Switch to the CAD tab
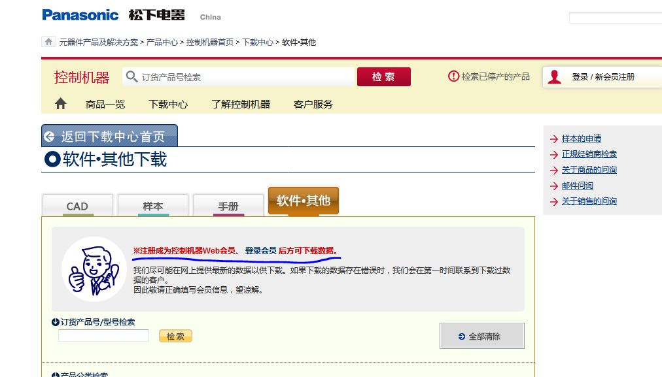Image resolution: width=662 pixels, height=377 pixels. click(x=77, y=206)
